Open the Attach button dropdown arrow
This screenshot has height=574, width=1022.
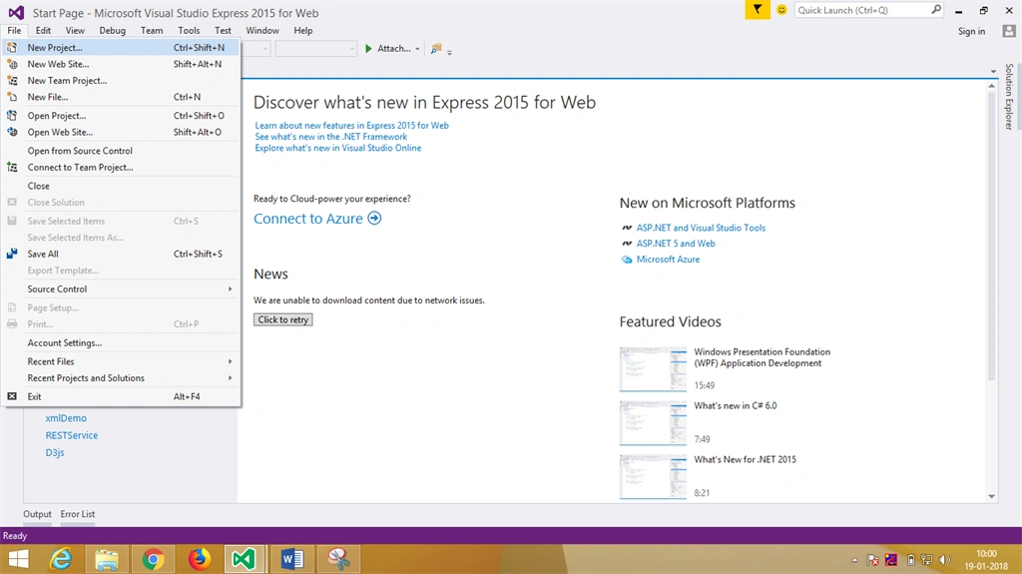(x=417, y=48)
